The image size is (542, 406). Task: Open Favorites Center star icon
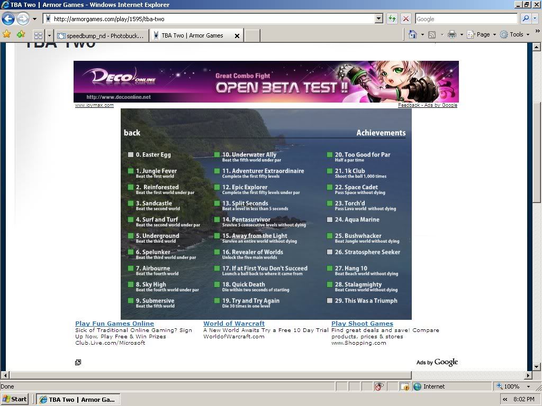point(7,34)
